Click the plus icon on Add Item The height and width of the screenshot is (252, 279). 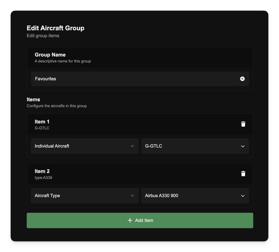coord(130,220)
